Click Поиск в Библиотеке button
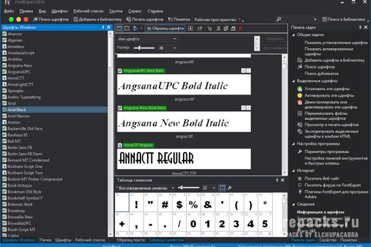 click(344, 19)
